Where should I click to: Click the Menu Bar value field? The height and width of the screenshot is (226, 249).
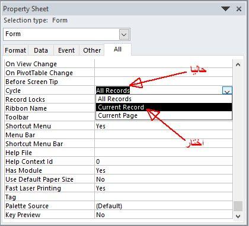point(164,135)
